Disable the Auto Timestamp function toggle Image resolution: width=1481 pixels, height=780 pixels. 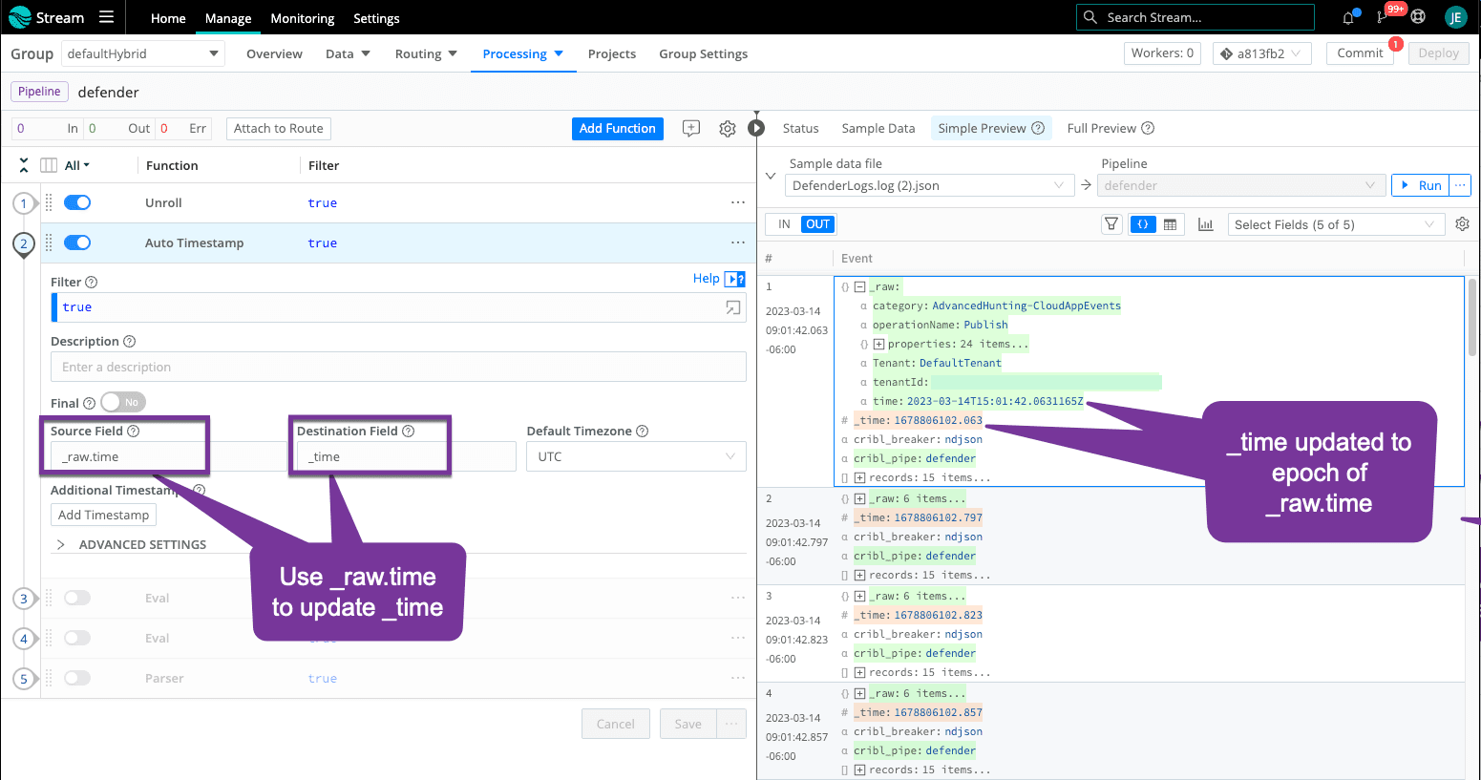pyautogui.click(x=77, y=242)
